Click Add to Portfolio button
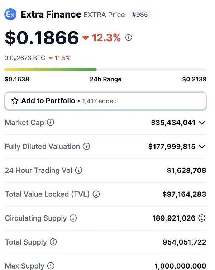The width and height of the screenshot is (215, 270). tap(48, 101)
